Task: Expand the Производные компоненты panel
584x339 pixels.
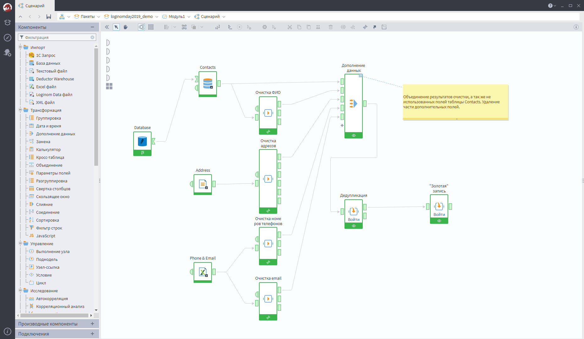Action: coord(92,324)
